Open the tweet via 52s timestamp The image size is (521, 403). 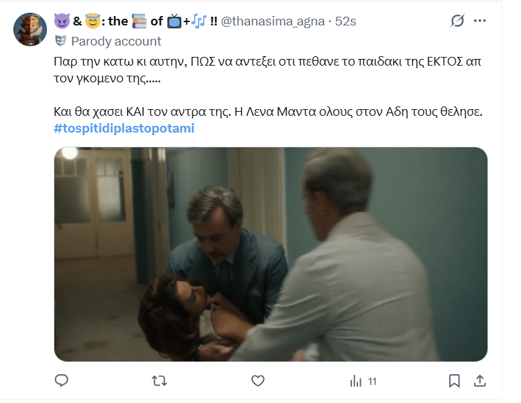pyautogui.click(x=345, y=21)
